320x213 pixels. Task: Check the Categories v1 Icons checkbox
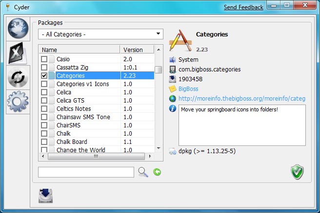[x=44, y=84]
